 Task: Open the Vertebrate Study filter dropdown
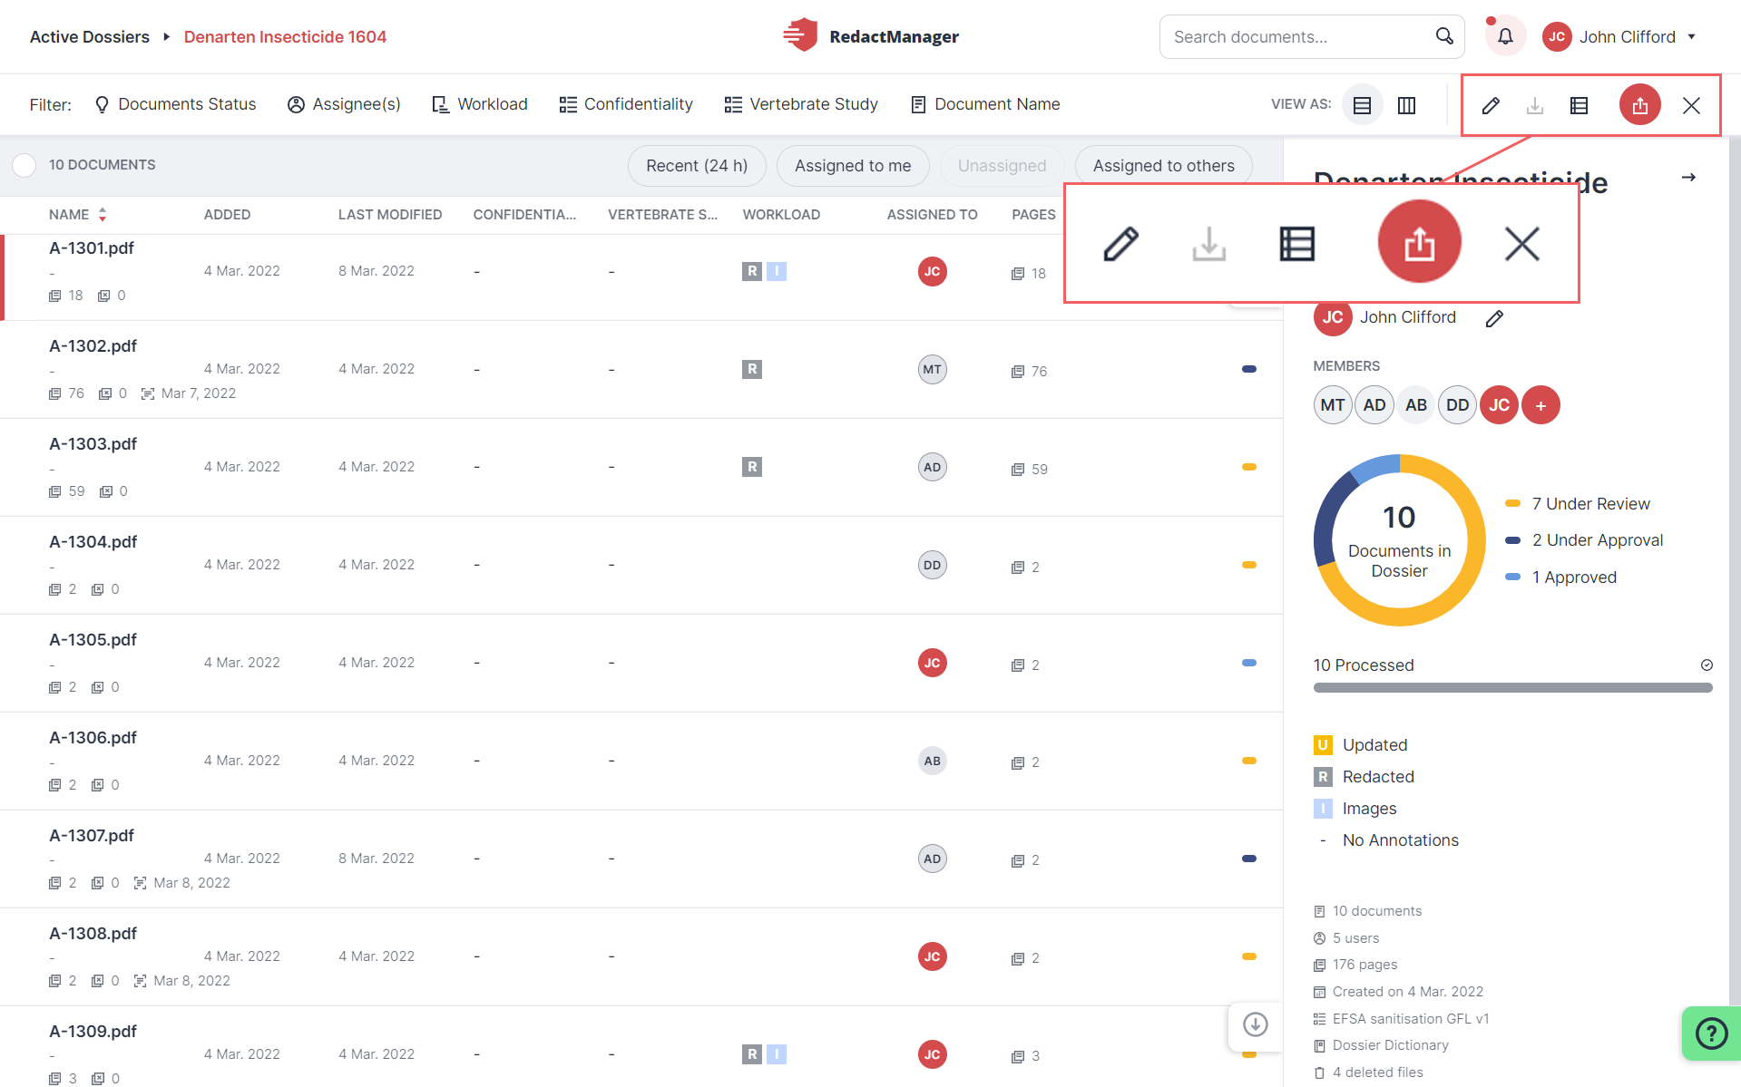tap(801, 104)
